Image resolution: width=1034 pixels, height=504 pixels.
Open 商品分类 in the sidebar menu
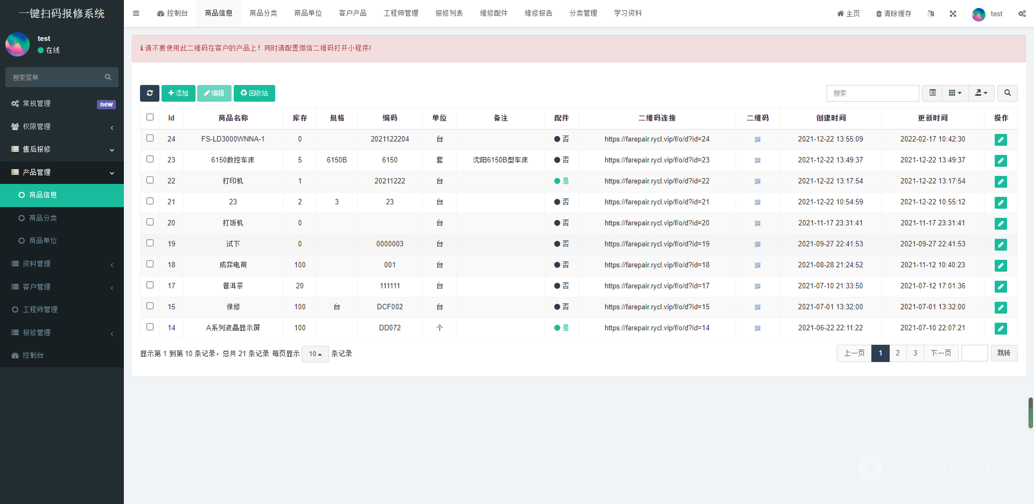(43, 218)
